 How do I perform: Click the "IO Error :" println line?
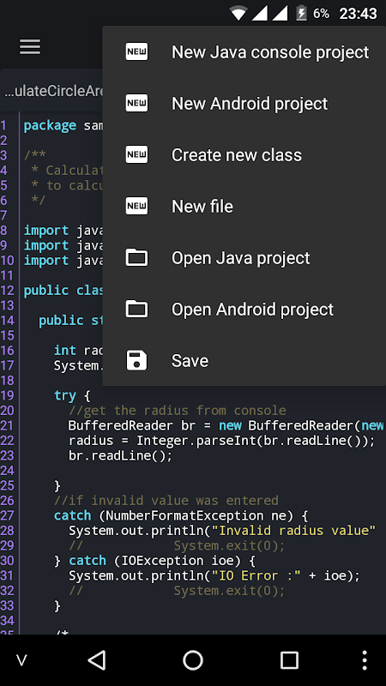coord(214,575)
